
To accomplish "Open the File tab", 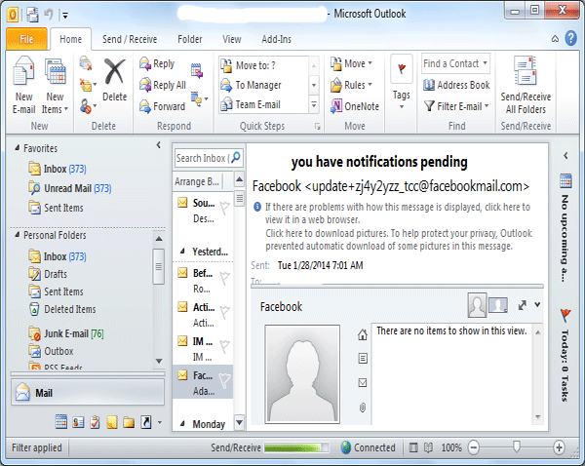I will point(26,39).
